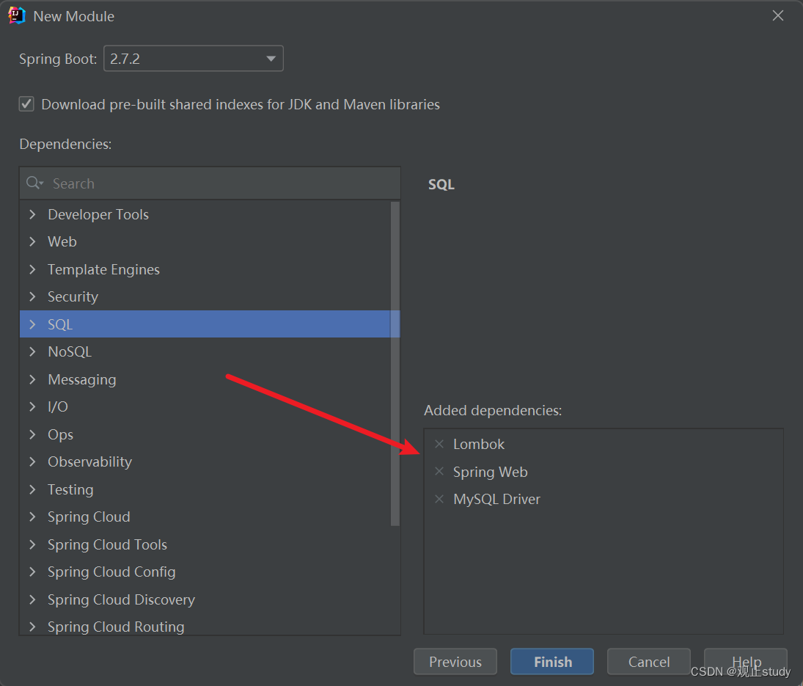Image resolution: width=803 pixels, height=686 pixels.
Task: Expand the SQL category chevron
Action: pyautogui.click(x=33, y=324)
